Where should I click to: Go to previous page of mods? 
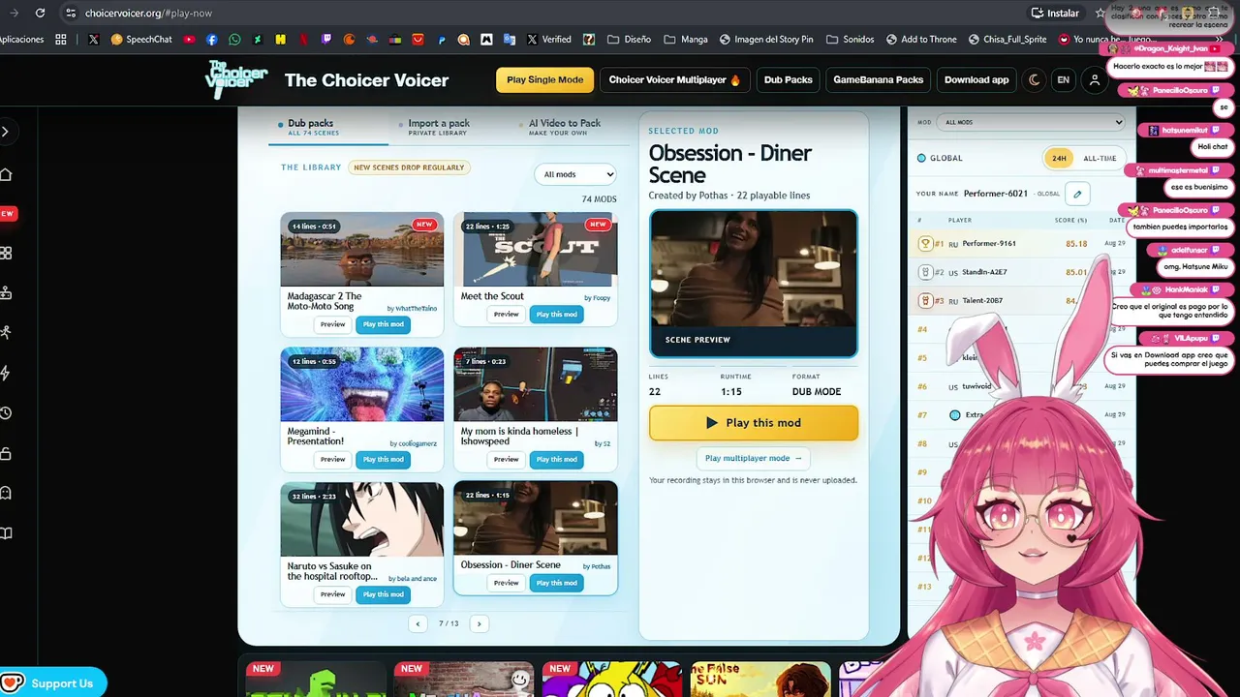coord(418,623)
